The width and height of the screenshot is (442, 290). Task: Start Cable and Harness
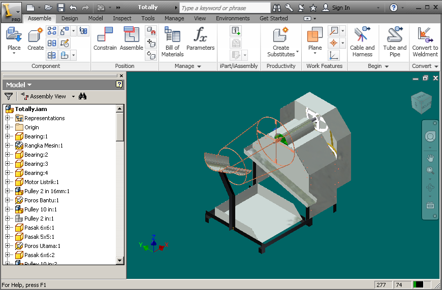pyautogui.click(x=362, y=42)
